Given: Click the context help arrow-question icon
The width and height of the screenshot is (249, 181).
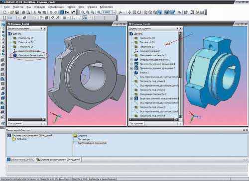Looking at the screenshot, I should pyautogui.click(x=73, y=12).
